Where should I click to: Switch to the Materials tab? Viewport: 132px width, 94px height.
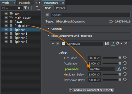24,3
